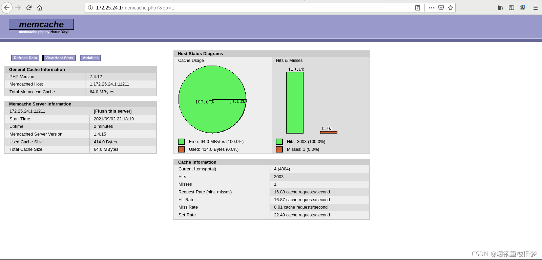This screenshot has width=542, height=260.
Task: Select Set Rate value 22.49 cache requests/second
Action: (x=302, y=215)
